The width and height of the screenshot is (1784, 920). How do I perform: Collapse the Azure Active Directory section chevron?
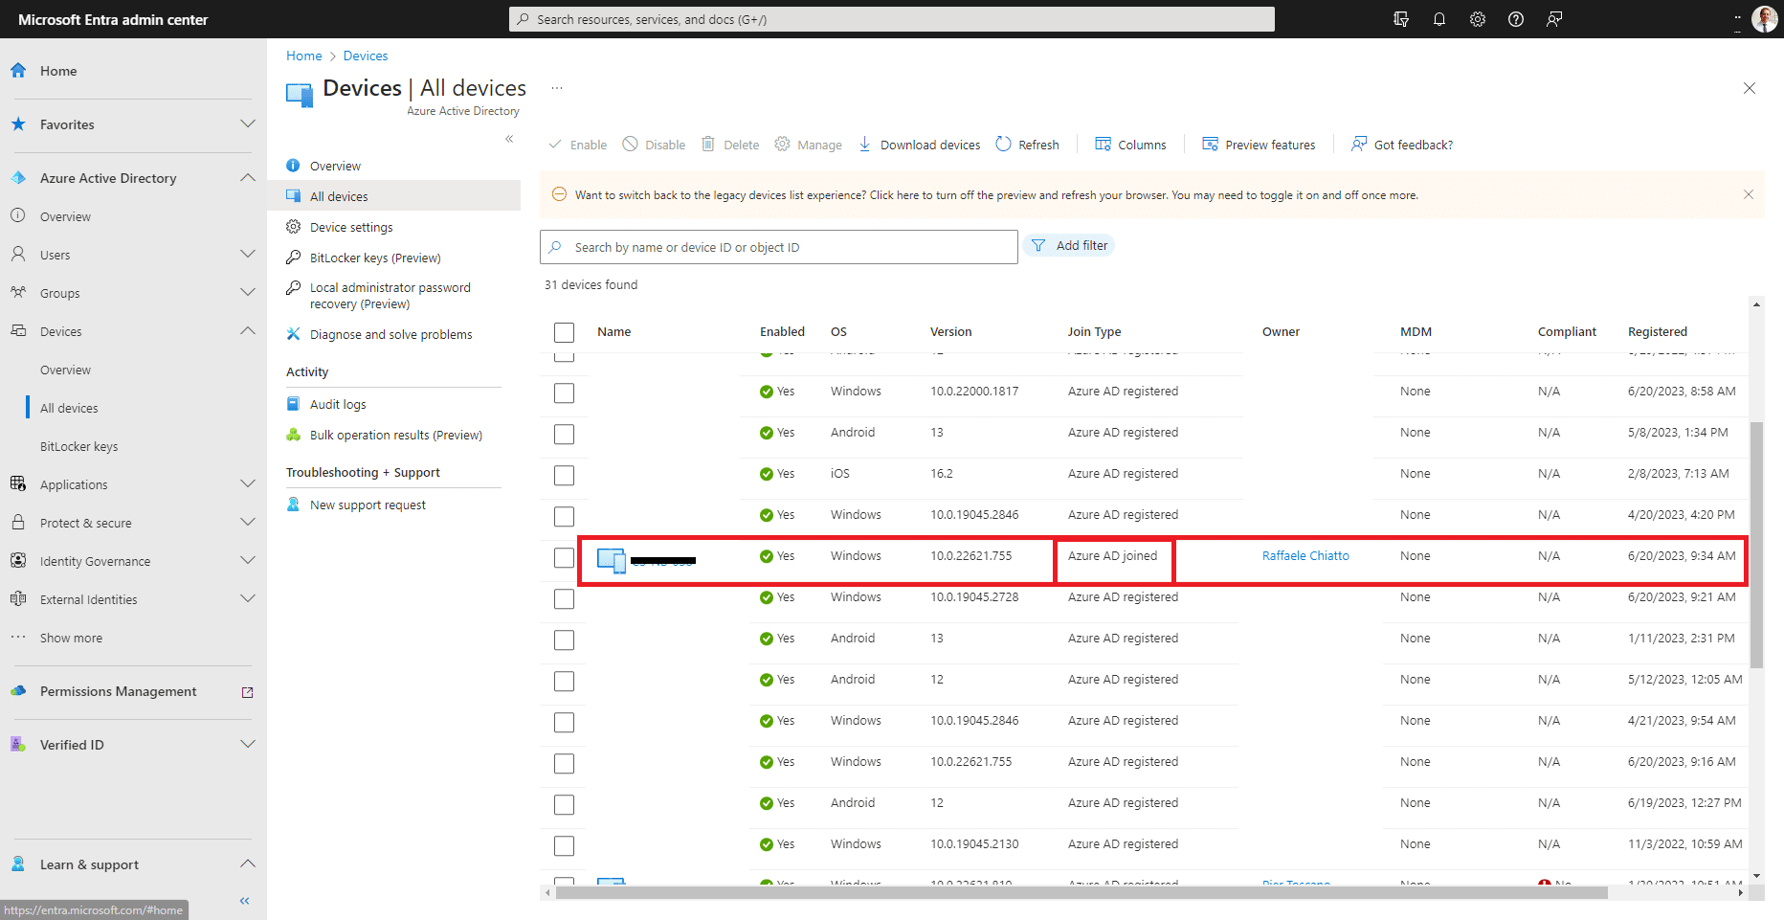pyautogui.click(x=247, y=177)
